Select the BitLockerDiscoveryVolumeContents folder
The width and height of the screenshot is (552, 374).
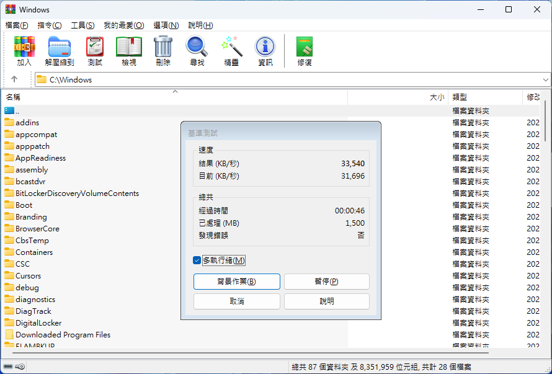click(77, 194)
